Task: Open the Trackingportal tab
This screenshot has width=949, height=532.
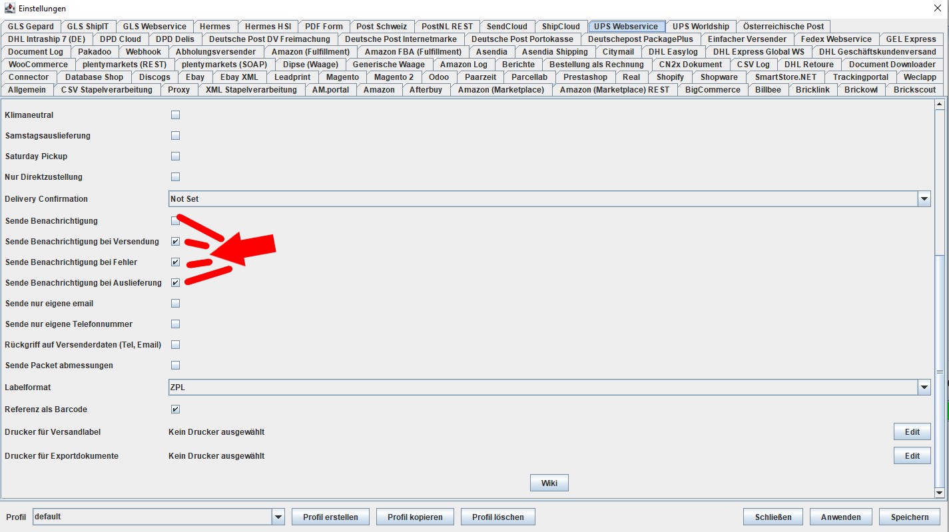Action: coord(860,77)
